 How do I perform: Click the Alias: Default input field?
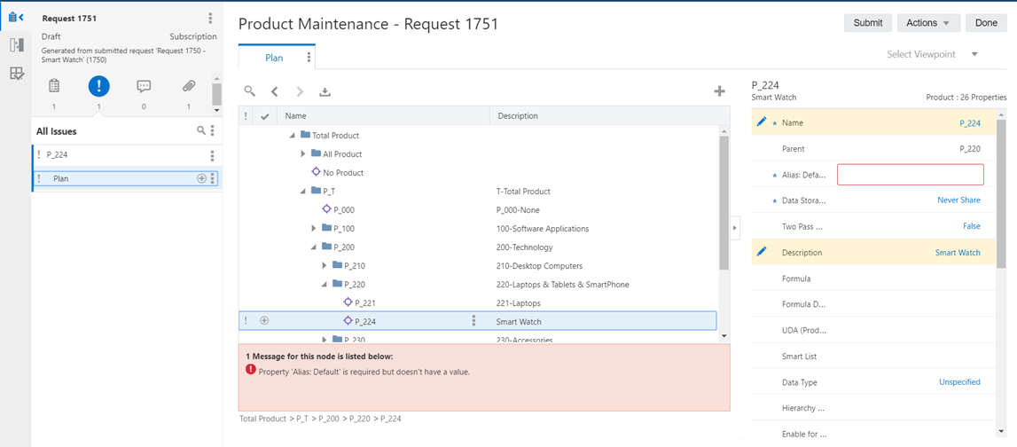tap(910, 175)
